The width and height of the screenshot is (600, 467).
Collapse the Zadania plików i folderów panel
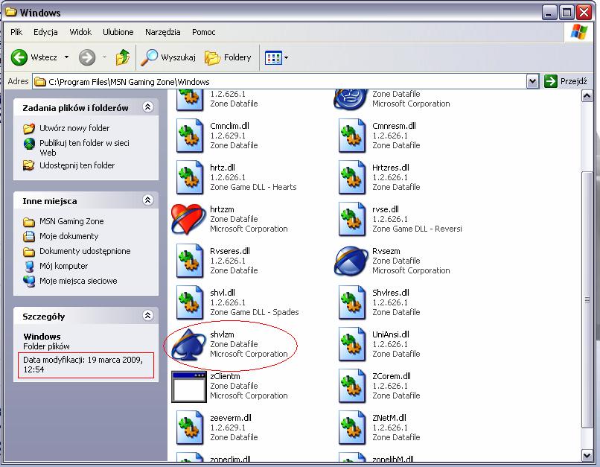(147, 107)
